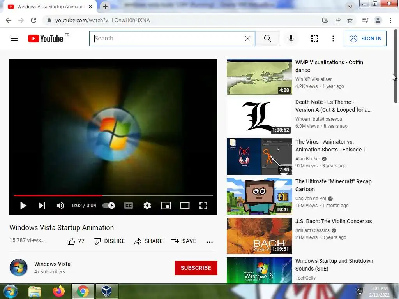Viewport: 399px width, 299px height.
Task: Close the Windows Vista Startup Animation tab
Action: (90, 7)
